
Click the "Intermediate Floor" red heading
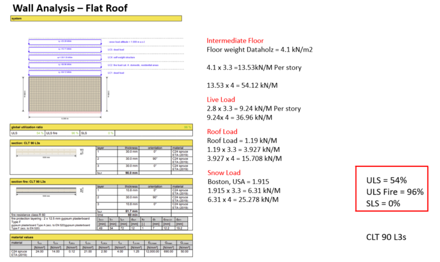[234, 41]
